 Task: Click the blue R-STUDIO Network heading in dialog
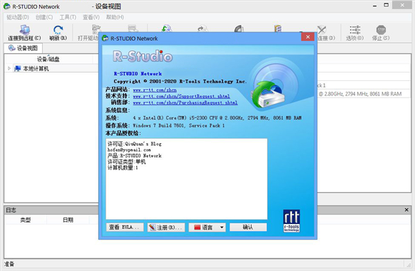(138, 73)
